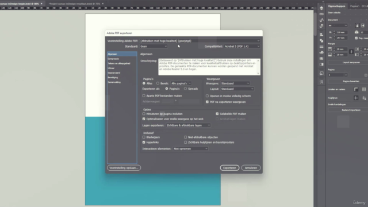The width and height of the screenshot is (368, 207).
Task: Choose export as 'Spreads' radio button
Action: pyautogui.click(x=185, y=89)
